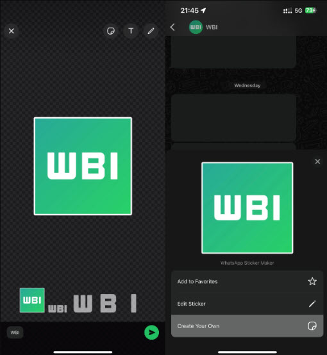The height and width of the screenshot is (355, 327).
Task: Select the pencil drawing tool in editor
Action: 151,31
